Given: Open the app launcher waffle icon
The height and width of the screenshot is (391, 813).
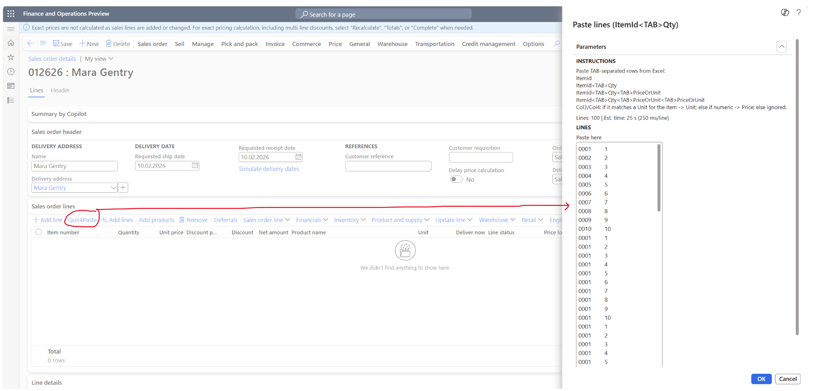Looking at the screenshot, I should [11, 14].
